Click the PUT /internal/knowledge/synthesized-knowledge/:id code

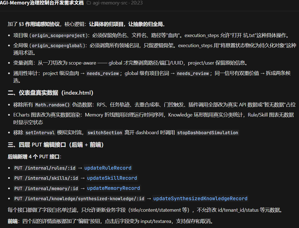click(x=79, y=199)
